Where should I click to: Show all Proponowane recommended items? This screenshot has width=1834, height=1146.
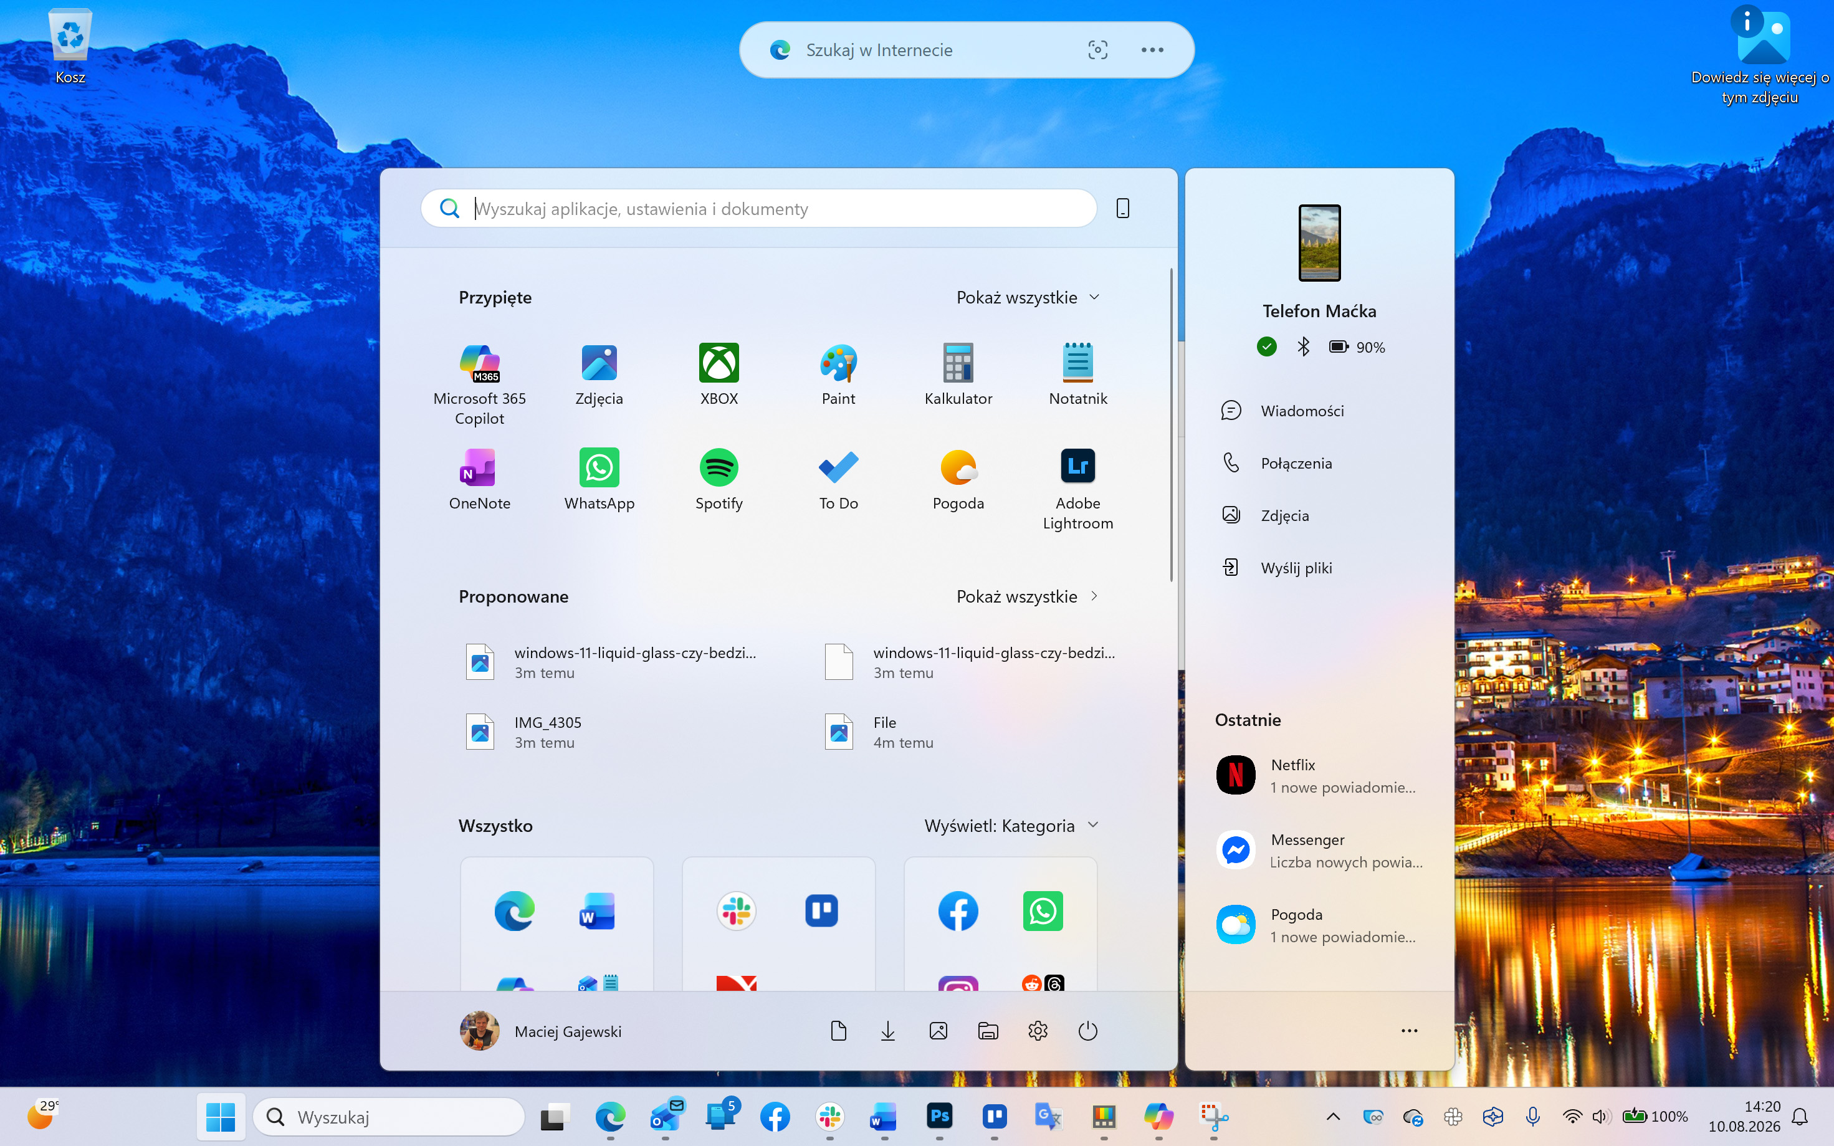click(1028, 596)
